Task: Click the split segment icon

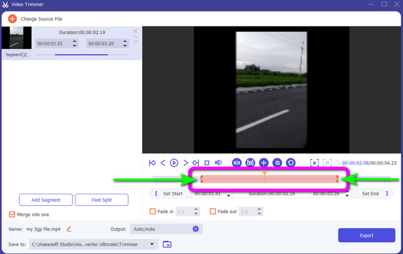Action: [x=237, y=163]
